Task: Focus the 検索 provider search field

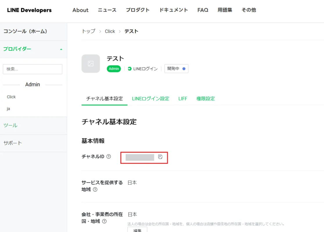Action: pos(33,69)
